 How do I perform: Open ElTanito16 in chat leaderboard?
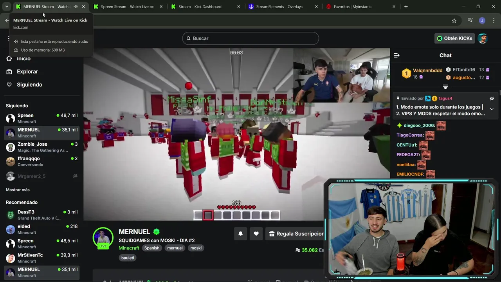click(464, 70)
